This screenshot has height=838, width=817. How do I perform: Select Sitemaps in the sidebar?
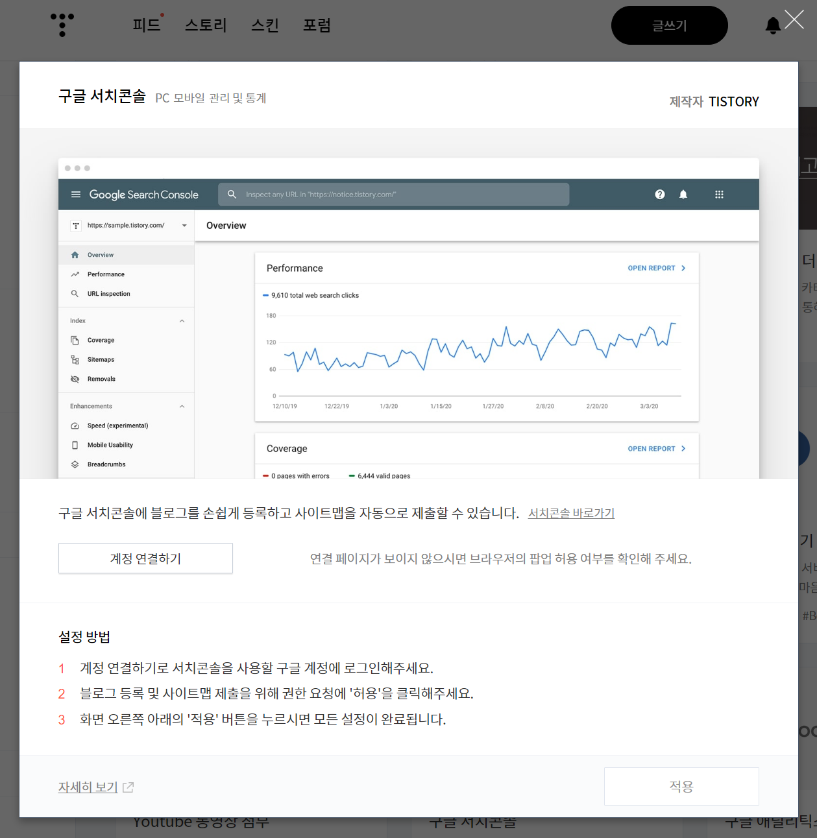coord(127,359)
